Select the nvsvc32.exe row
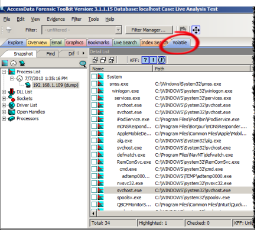Screen dimensions: 280x233 point(171,183)
